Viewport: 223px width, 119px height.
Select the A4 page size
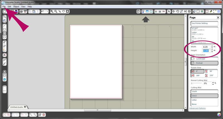204,37
